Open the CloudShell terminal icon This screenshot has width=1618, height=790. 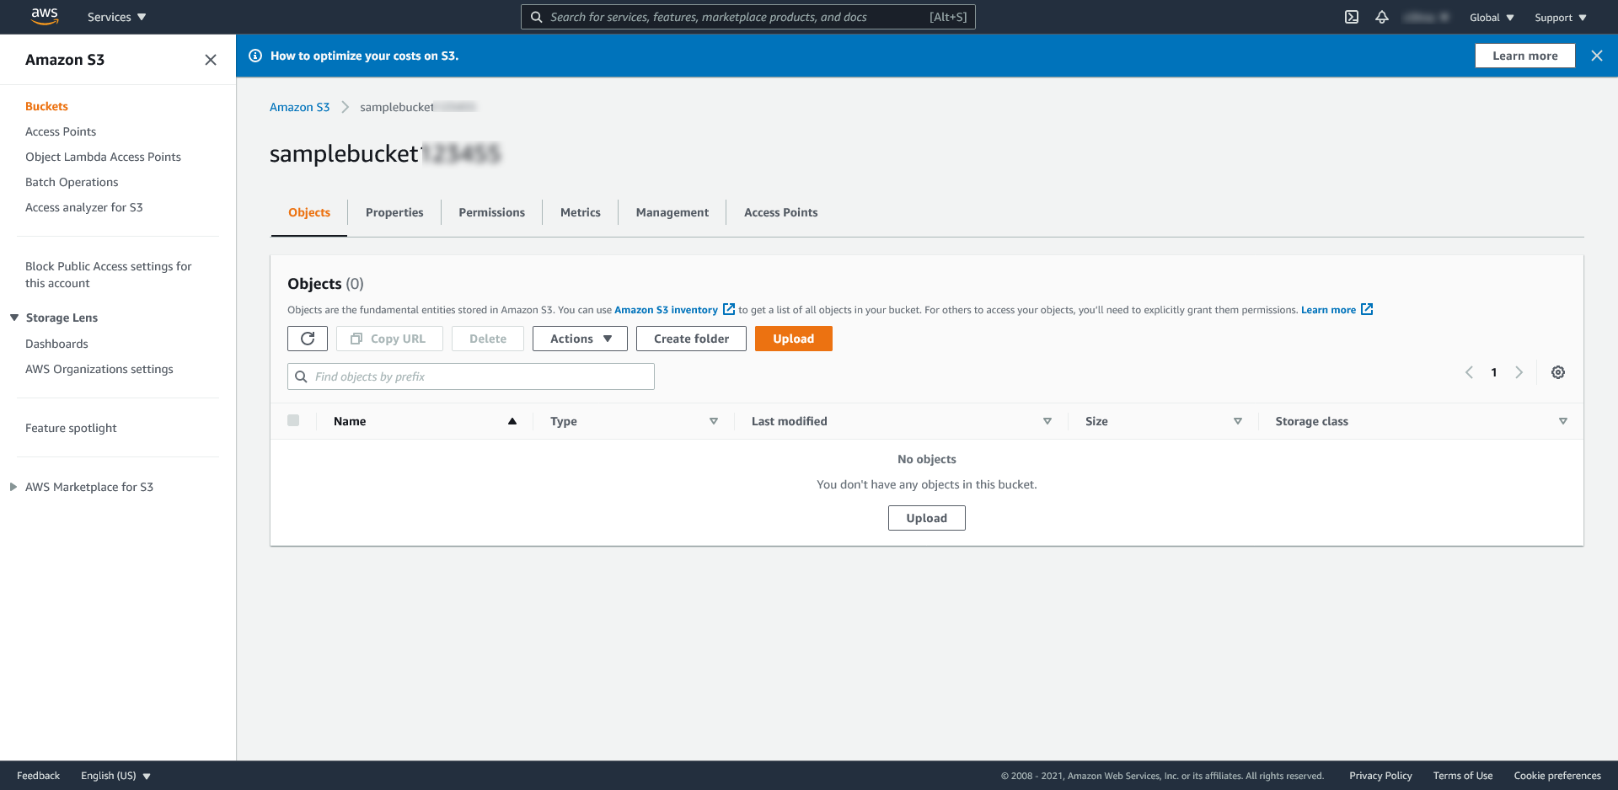tap(1352, 17)
